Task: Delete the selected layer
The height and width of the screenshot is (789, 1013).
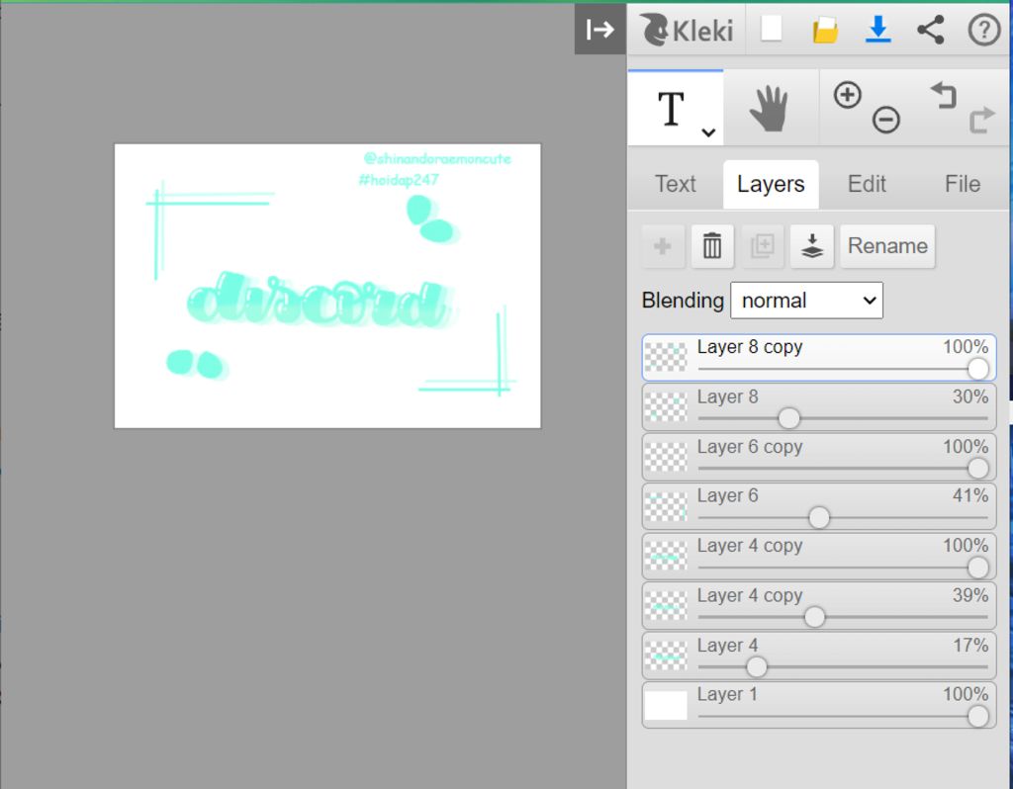Action: pyautogui.click(x=712, y=246)
